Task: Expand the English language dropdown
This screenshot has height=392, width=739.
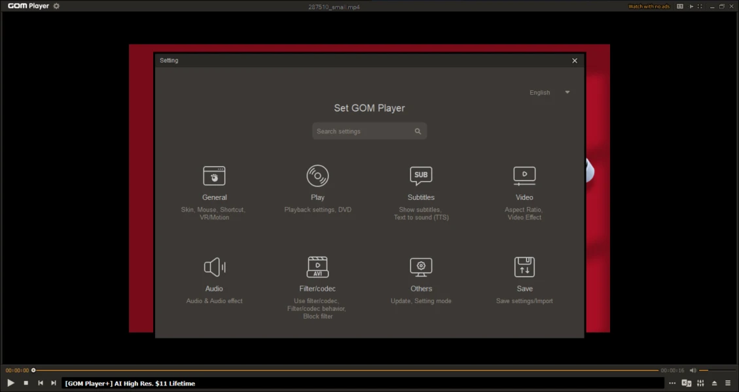Action: 550,93
